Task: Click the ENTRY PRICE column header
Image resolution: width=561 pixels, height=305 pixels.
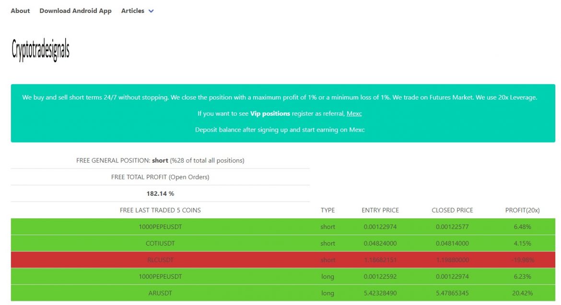Action: [x=380, y=210]
